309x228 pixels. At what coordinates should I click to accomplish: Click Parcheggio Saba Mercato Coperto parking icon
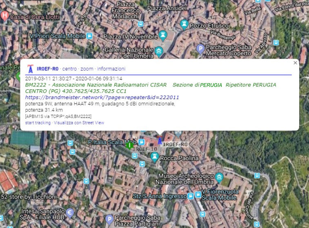pos(200,49)
